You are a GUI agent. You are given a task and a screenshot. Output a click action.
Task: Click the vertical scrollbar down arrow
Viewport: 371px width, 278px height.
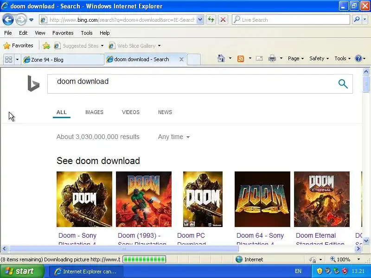(366, 240)
